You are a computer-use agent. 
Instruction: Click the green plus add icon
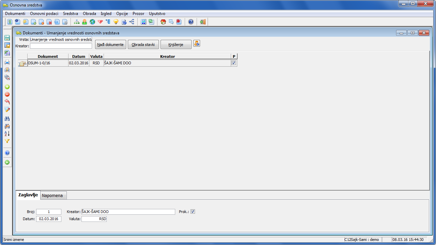7,87
